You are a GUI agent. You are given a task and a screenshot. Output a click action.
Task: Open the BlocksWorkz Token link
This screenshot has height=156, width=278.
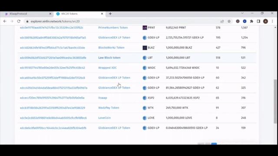click(111, 48)
